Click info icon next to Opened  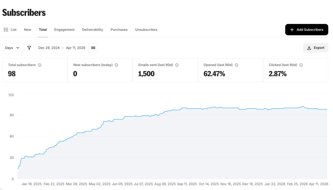click(236, 65)
